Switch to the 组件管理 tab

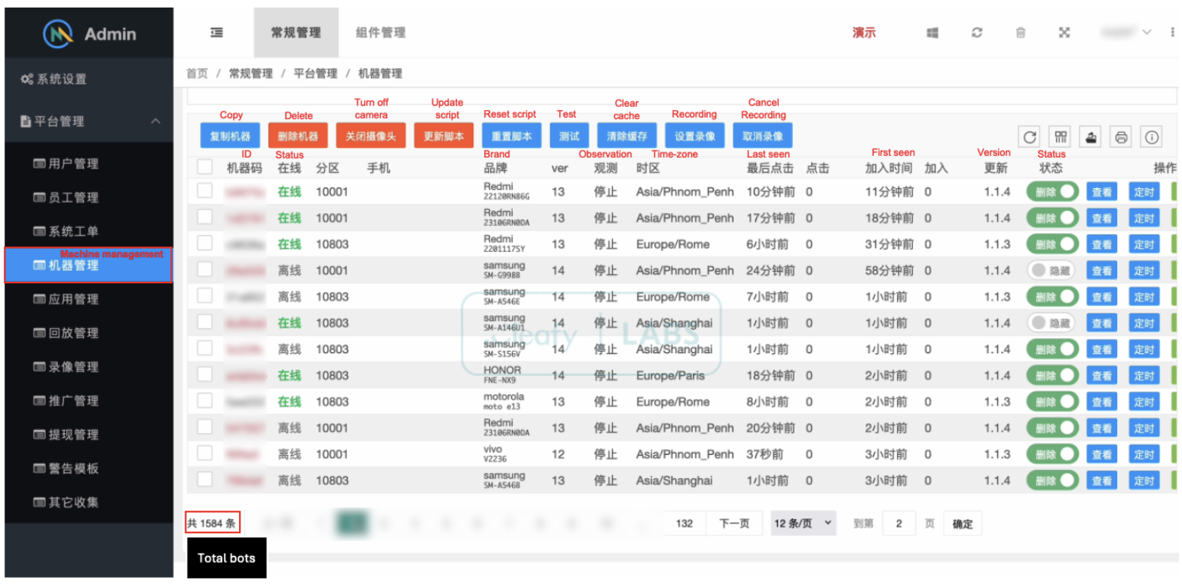coord(381,32)
